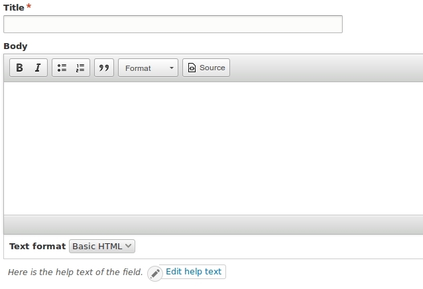This screenshot has width=423, height=289.
Task: Click the italic help text description
Action: tap(76, 272)
